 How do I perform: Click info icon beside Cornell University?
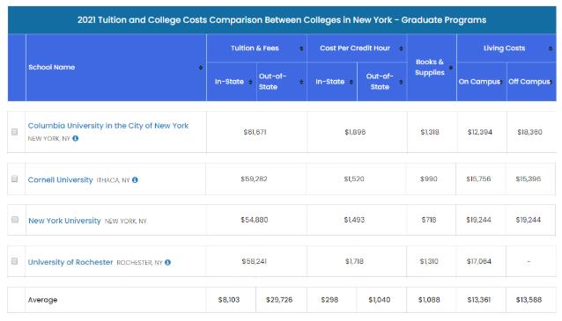coord(135,180)
